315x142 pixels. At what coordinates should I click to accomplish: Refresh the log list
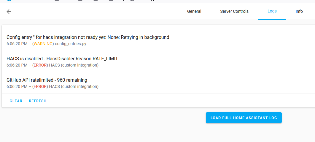point(38,101)
